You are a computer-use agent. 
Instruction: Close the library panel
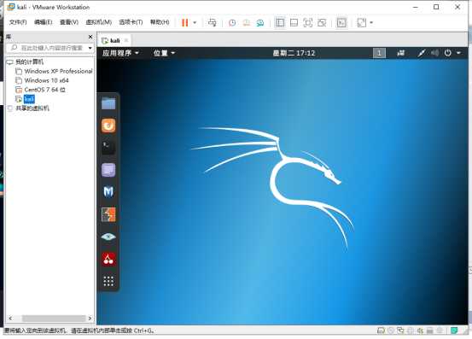coord(90,37)
